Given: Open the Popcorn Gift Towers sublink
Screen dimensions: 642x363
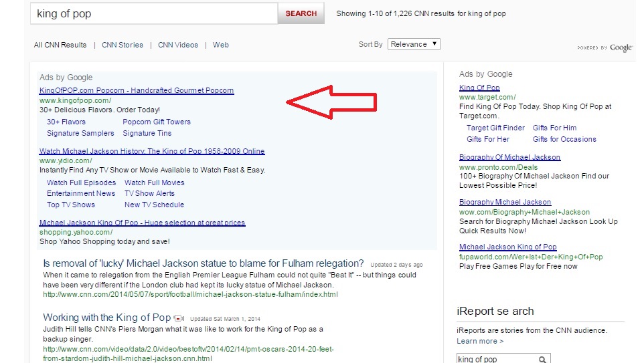Looking at the screenshot, I should tap(157, 122).
